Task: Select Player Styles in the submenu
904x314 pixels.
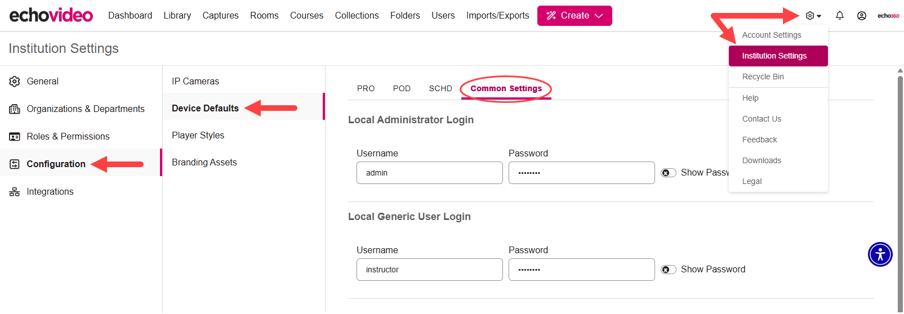Action: tap(244, 136)
